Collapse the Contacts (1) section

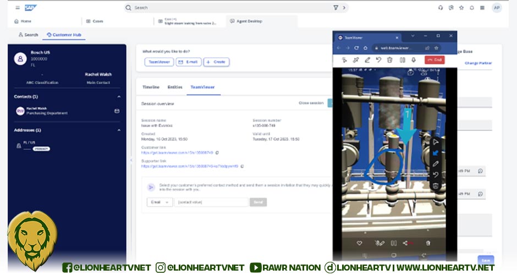tap(119, 97)
